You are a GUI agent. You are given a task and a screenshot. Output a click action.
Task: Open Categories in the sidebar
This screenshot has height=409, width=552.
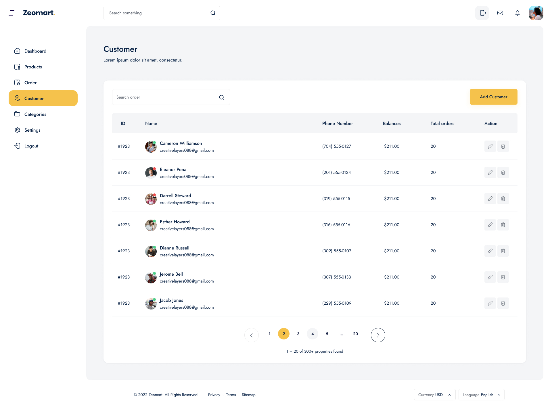[35, 114]
